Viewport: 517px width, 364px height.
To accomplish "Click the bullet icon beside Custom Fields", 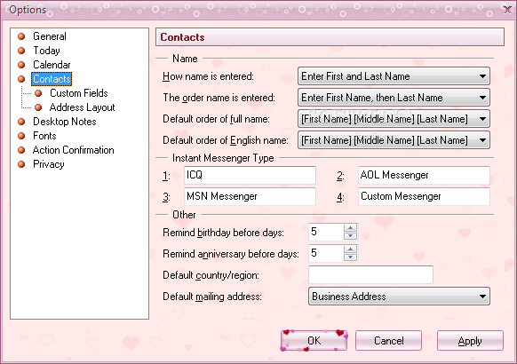I will point(38,93).
